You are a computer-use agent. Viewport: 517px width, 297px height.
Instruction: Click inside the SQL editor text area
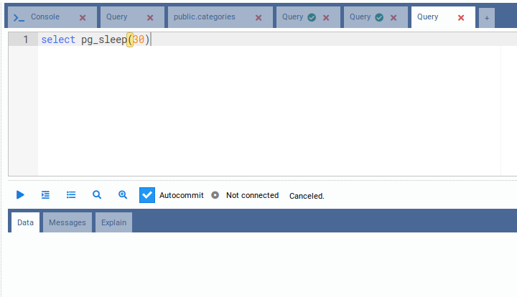coord(266,108)
